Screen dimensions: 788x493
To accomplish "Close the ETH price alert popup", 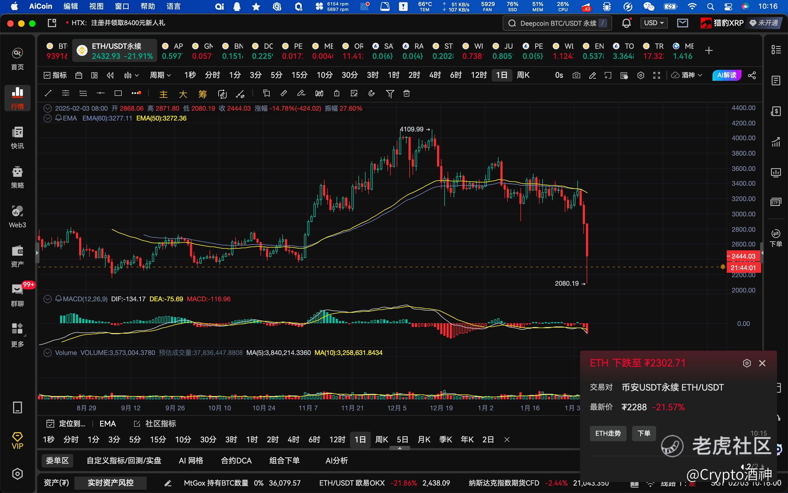I will pyautogui.click(x=762, y=363).
